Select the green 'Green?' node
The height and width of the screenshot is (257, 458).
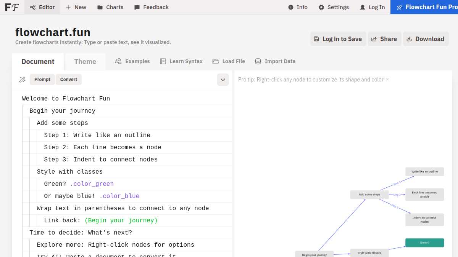(x=425, y=243)
